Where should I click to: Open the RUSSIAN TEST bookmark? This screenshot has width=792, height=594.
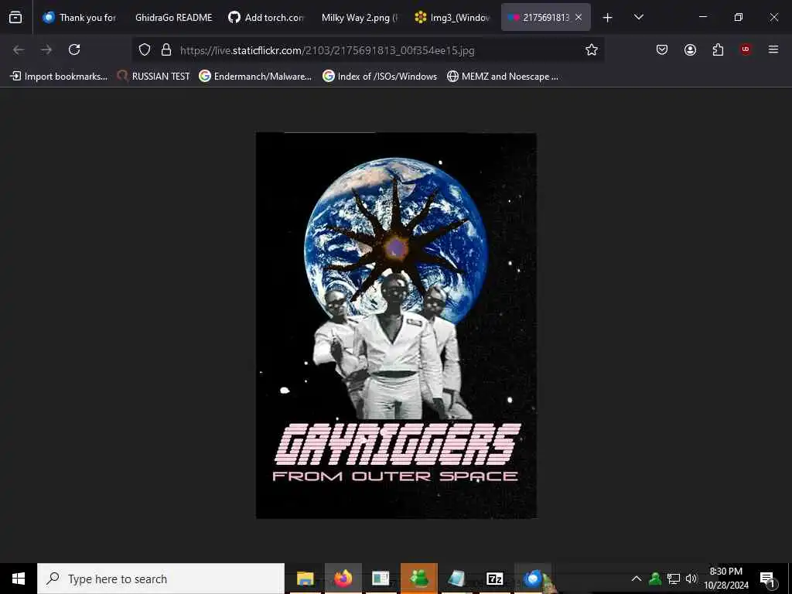point(154,77)
